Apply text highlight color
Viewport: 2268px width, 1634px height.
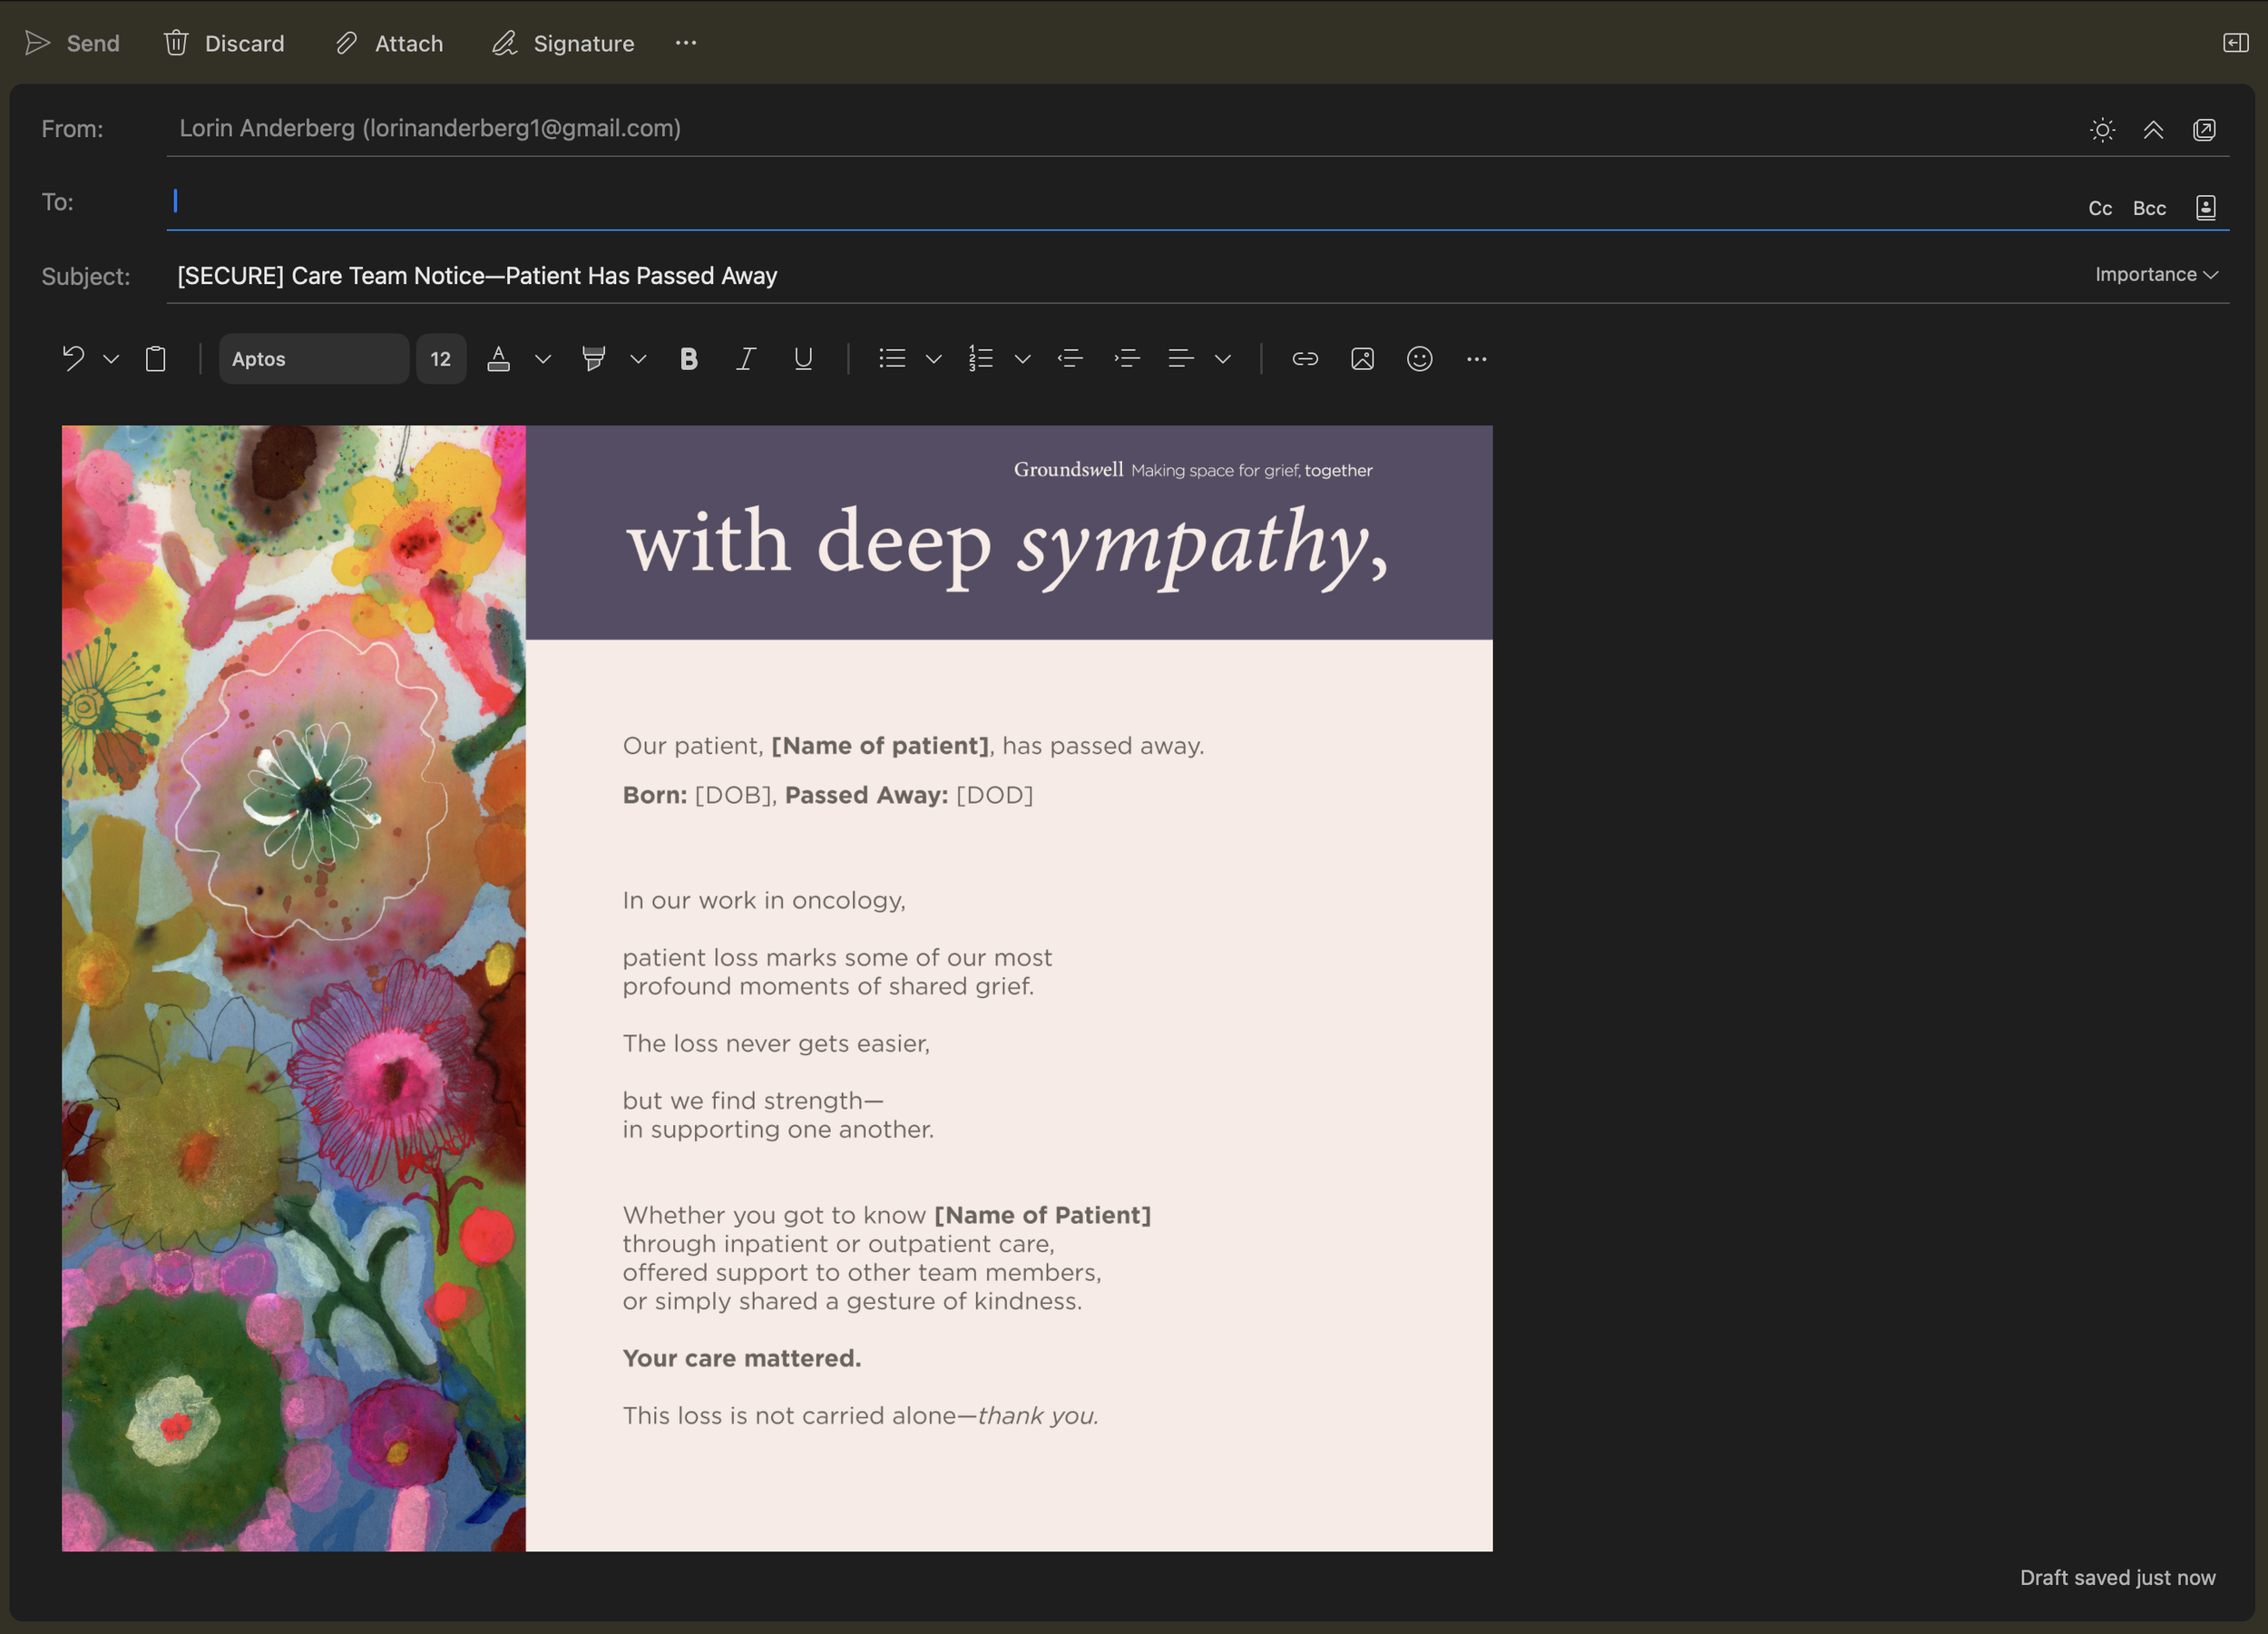pos(594,358)
